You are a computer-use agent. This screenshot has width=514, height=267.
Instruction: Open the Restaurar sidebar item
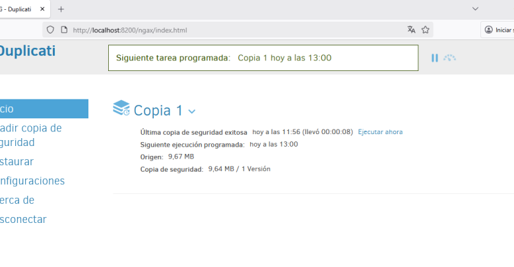tap(16, 162)
